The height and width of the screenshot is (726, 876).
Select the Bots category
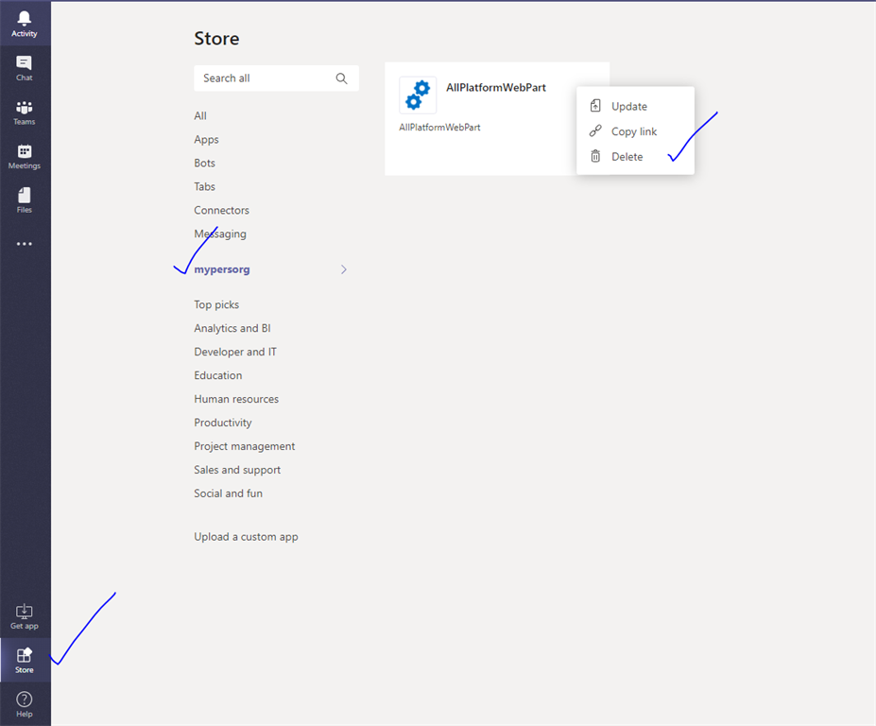pos(204,163)
